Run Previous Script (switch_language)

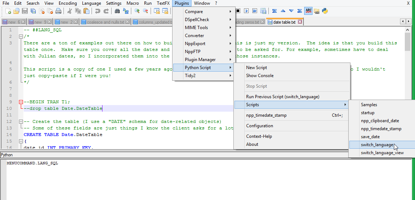pyautogui.click(x=292, y=97)
